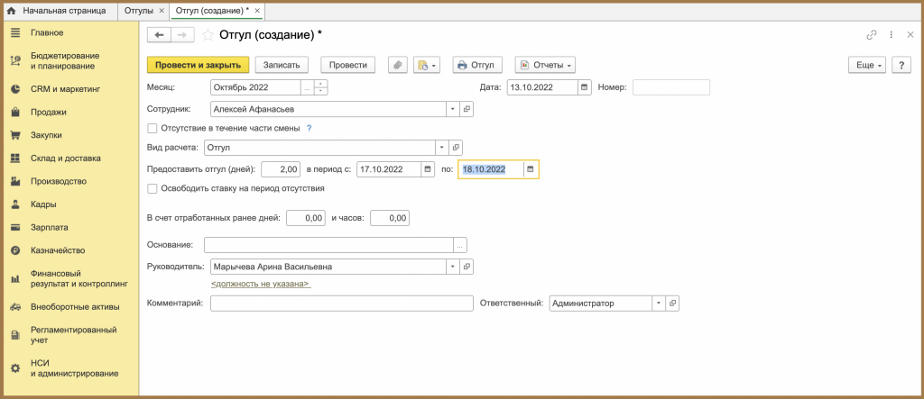Screen dimensions: 924x399
Task: Open calendar for the Дата field
Action: click(x=585, y=87)
